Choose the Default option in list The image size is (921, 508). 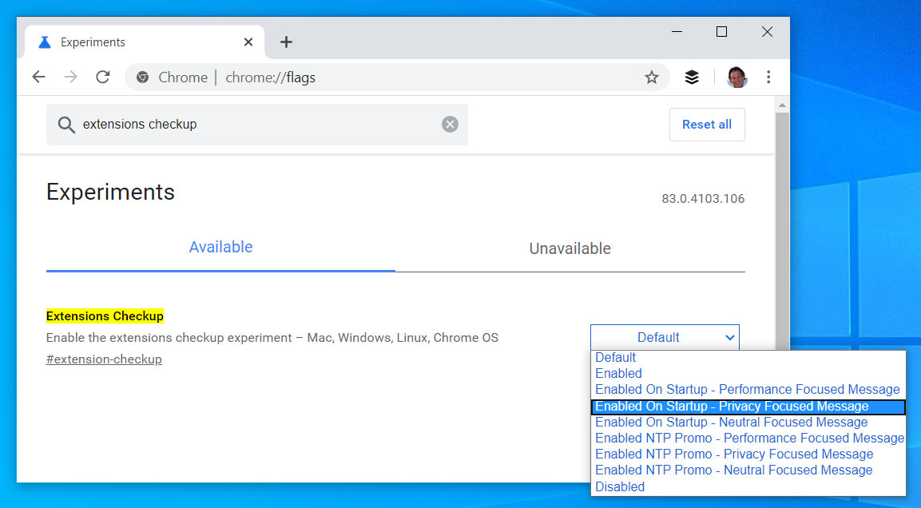[748, 358]
